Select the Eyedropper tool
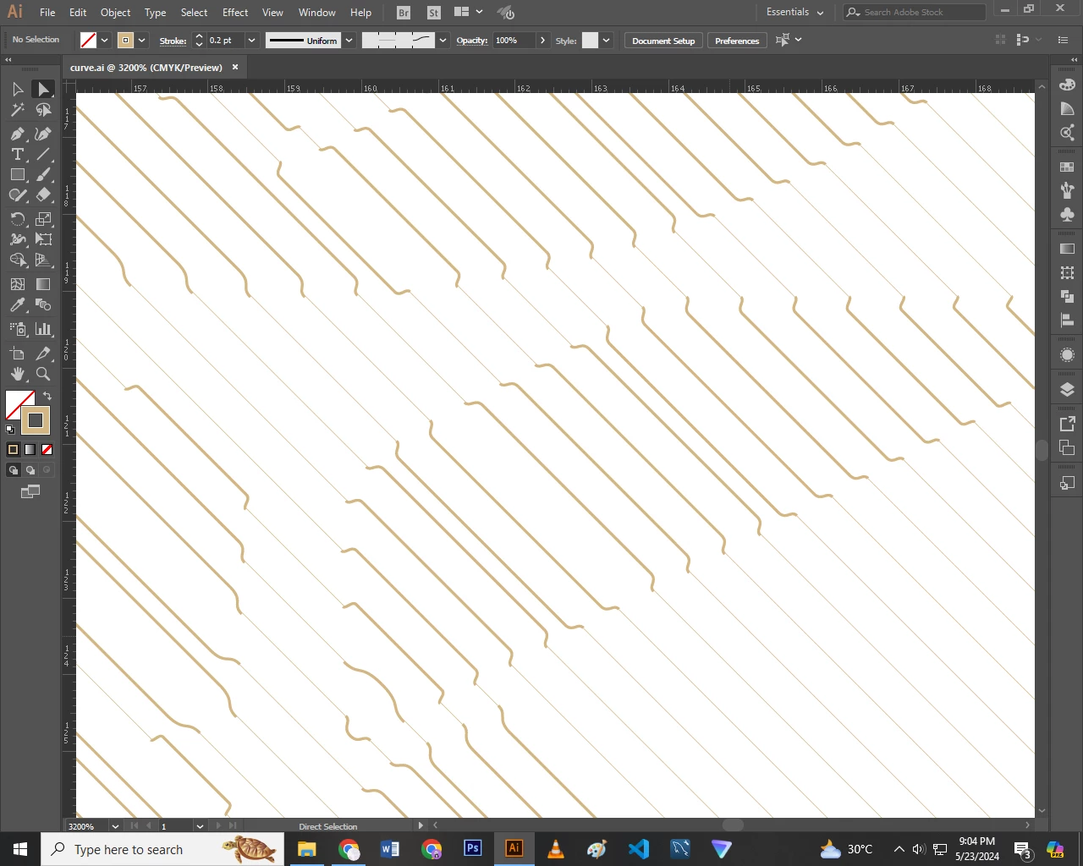Screen dimensions: 1083x866 18,304
